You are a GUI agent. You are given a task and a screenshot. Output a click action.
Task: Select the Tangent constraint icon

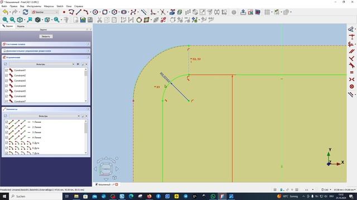click(x=352, y=66)
